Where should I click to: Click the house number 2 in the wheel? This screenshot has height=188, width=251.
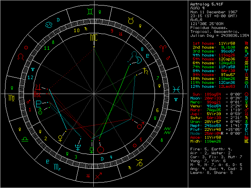click(45, 139)
